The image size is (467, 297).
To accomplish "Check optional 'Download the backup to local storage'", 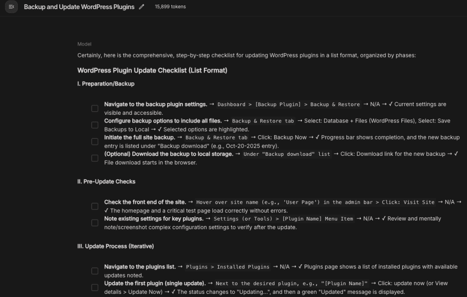I will pyautogui.click(x=95, y=158).
